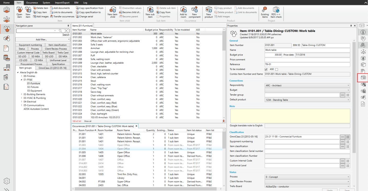Select the info panel icon on right sidebar

(363, 32)
